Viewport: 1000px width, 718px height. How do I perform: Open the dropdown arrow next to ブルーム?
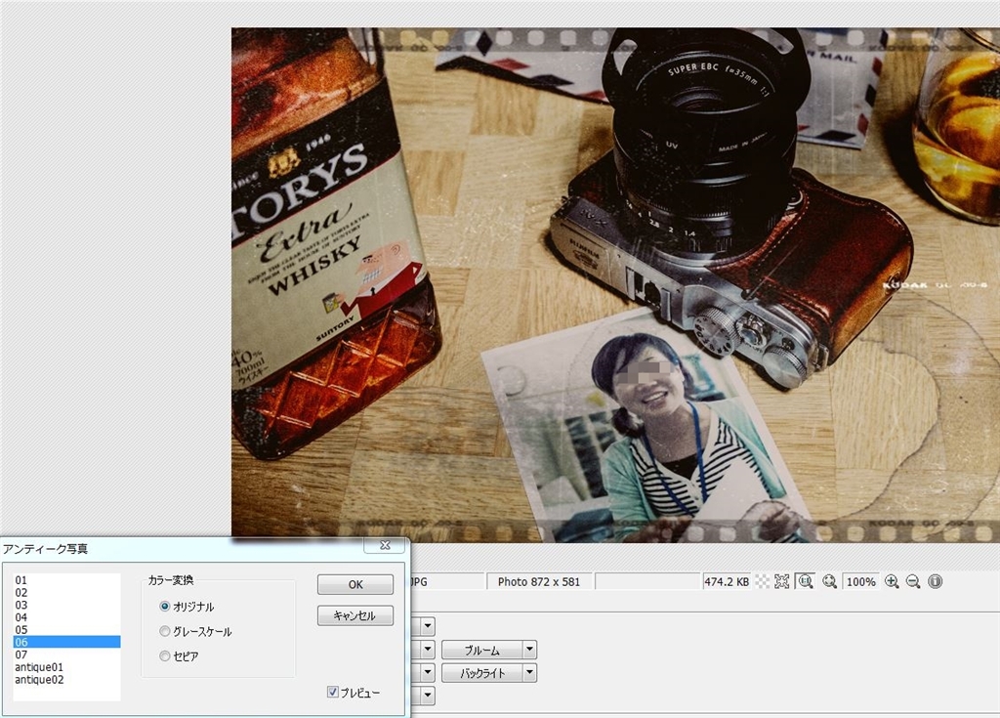(529, 650)
